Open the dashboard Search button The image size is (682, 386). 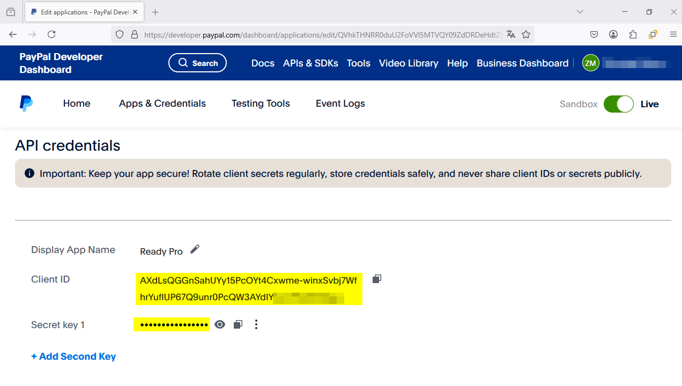[198, 63]
